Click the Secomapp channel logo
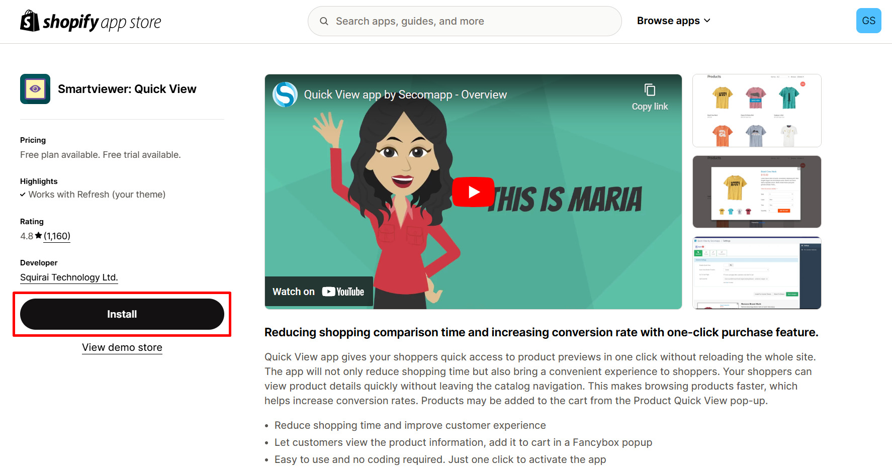Screen dimensions: 892x475 (x=285, y=94)
